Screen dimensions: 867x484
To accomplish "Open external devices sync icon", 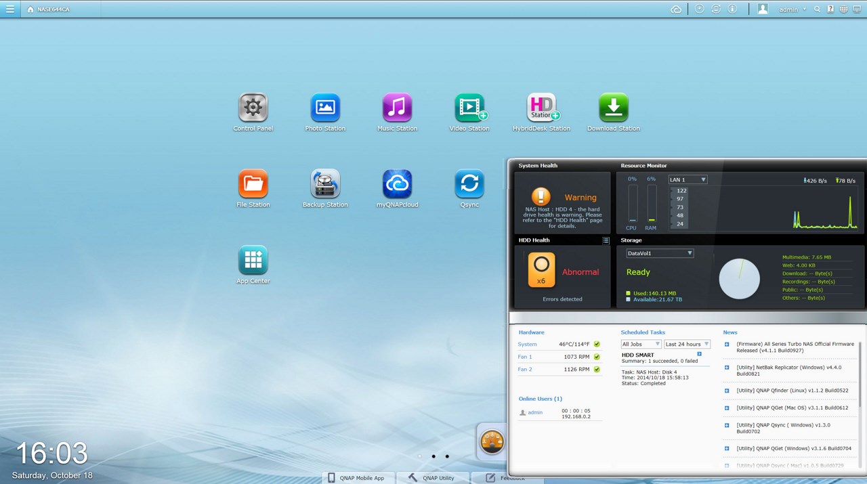I will [716, 9].
